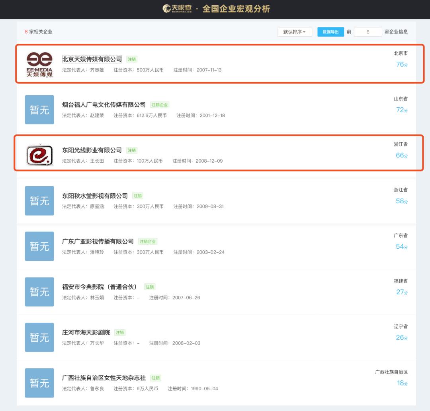Click the 66分 score

402,155
